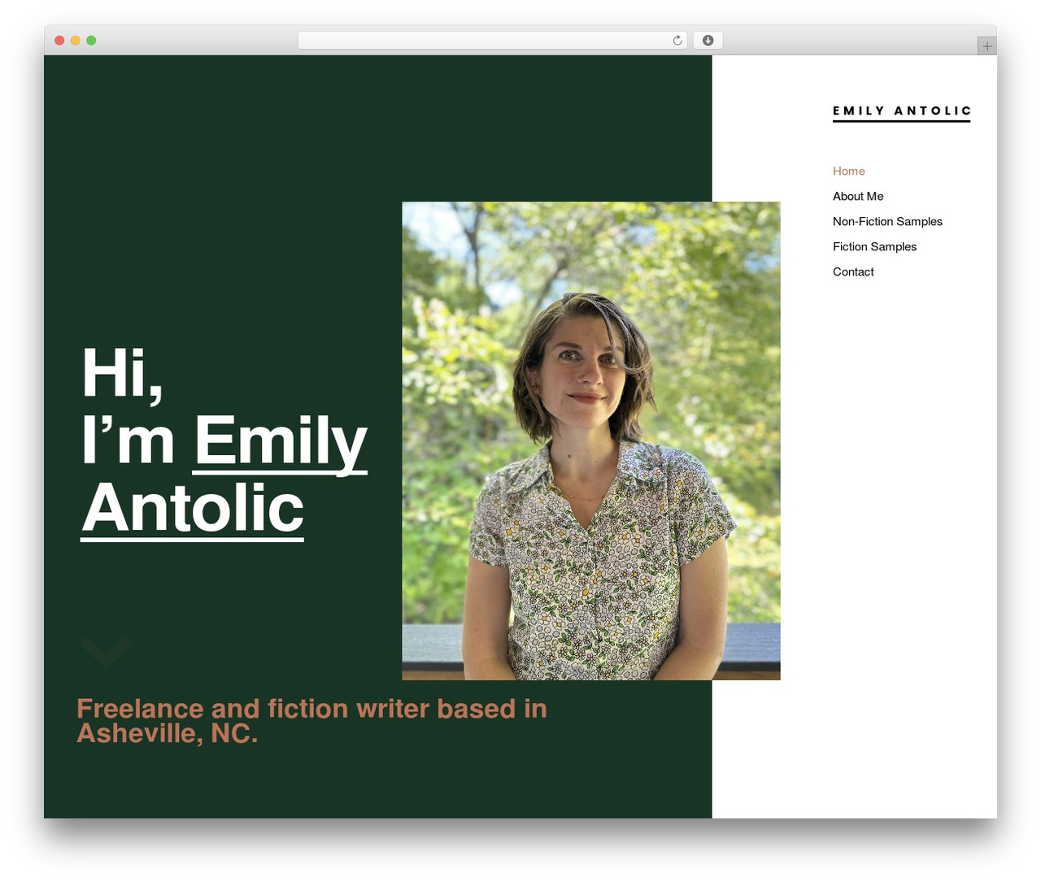1041x881 pixels.
Task: Select Contact in the side menu
Action: [x=853, y=271]
